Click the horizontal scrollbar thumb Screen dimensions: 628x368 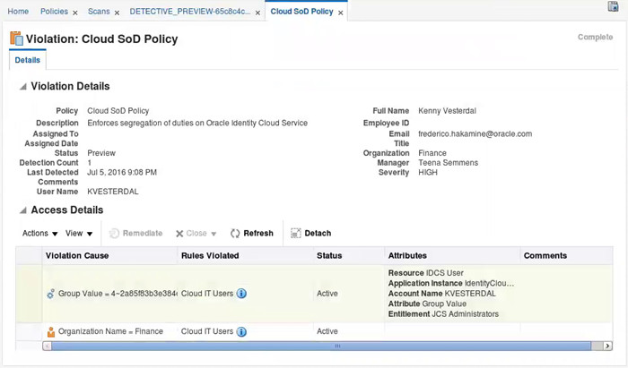[321, 346]
